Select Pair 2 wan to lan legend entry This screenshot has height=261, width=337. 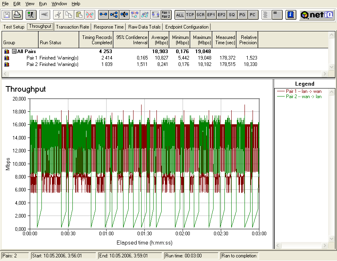click(x=303, y=96)
